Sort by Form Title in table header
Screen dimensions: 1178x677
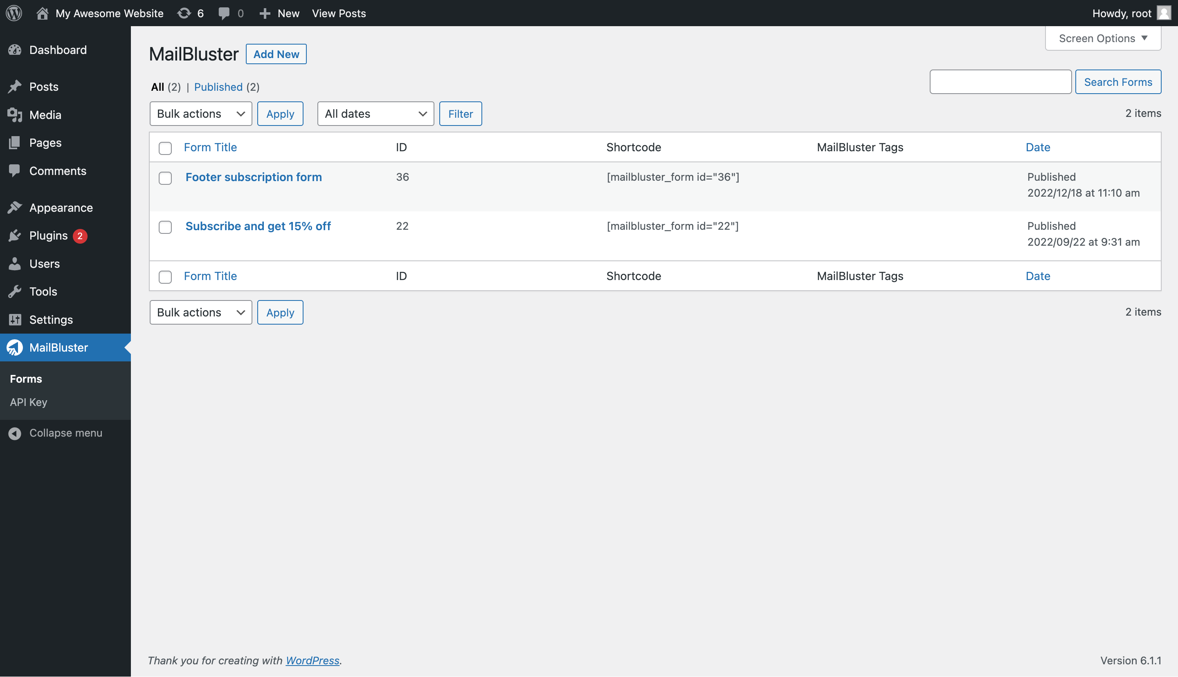[x=210, y=147]
